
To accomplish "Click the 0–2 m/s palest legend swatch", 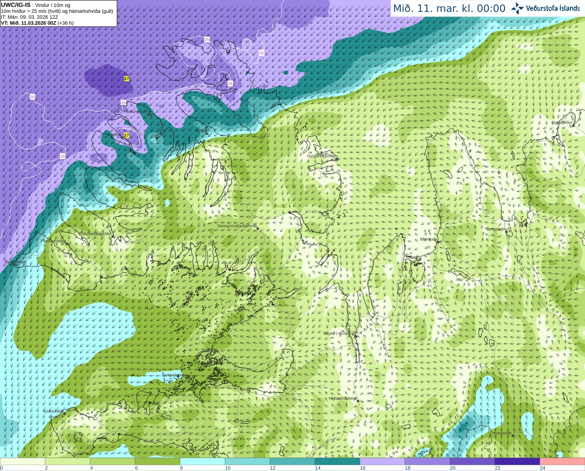I will 22,461.
